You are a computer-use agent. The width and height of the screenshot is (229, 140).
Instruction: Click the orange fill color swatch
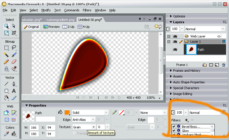click(67, 112)
